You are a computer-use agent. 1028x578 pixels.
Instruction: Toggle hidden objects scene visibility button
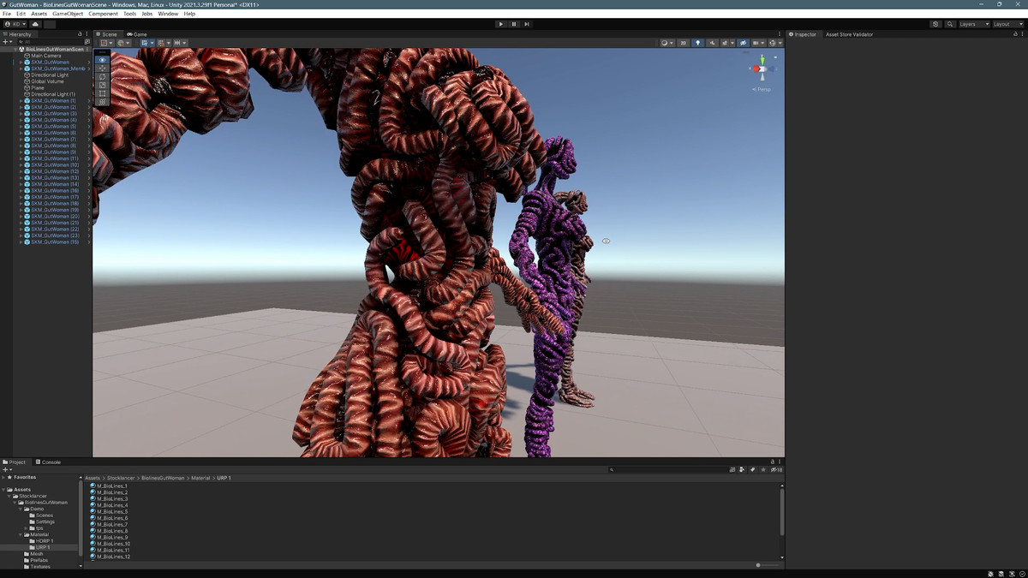click(743, 43)
